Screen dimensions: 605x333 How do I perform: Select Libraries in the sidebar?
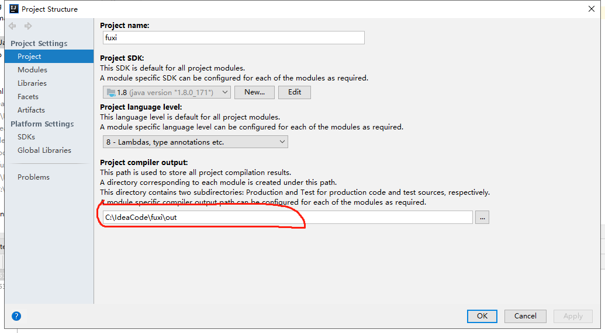tap(32, 83)
